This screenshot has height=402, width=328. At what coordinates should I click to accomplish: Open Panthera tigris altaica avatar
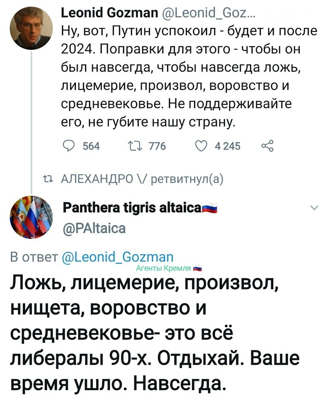(32, 217)
